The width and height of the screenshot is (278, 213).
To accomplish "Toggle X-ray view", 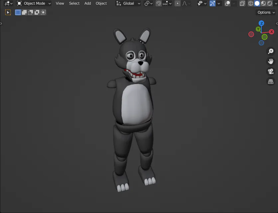I will point(242,3).
